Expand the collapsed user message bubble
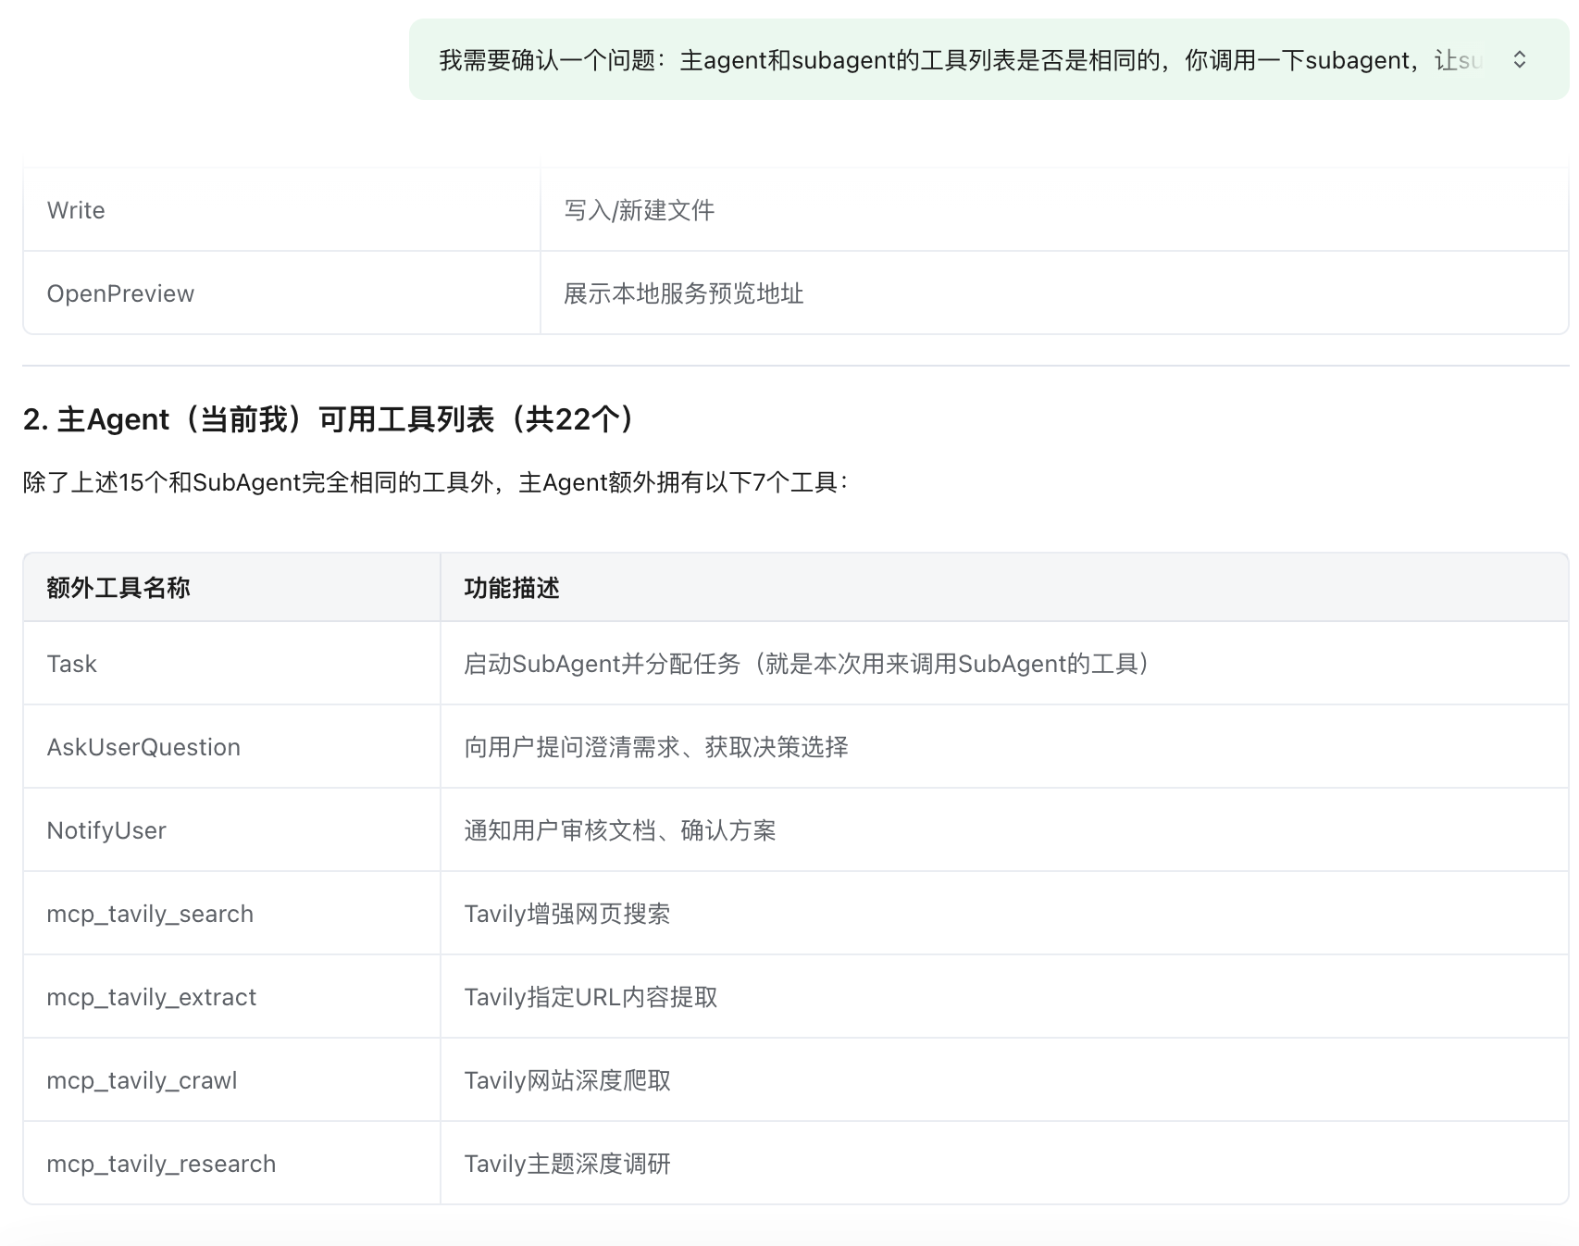This screenshot has width=1579, height=1246. (1519, 60)
